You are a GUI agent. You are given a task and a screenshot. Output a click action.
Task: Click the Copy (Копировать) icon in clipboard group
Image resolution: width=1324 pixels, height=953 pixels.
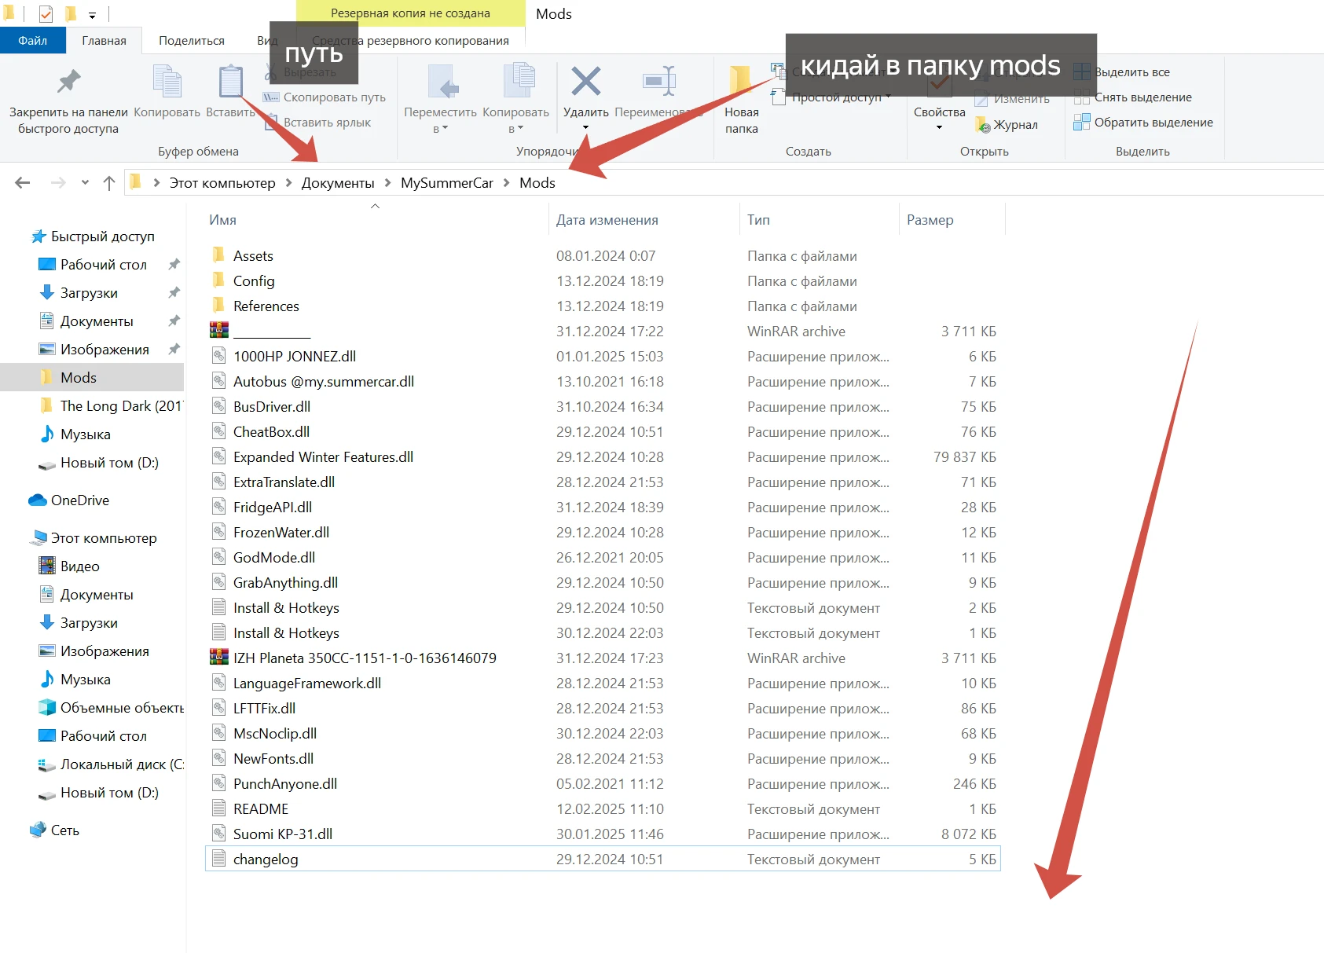(167, 82)
